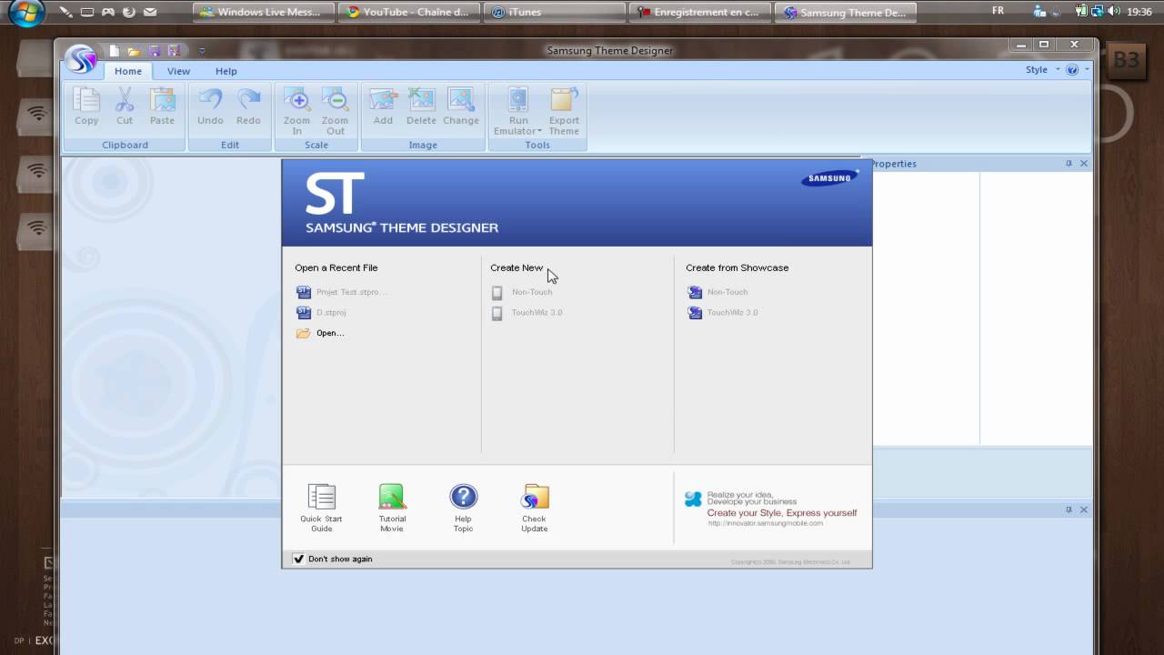The width and height of the screenshot is (1164, 655).
Task: Open the innovator.samsungmobile.com link
Action: coord(765,523)
